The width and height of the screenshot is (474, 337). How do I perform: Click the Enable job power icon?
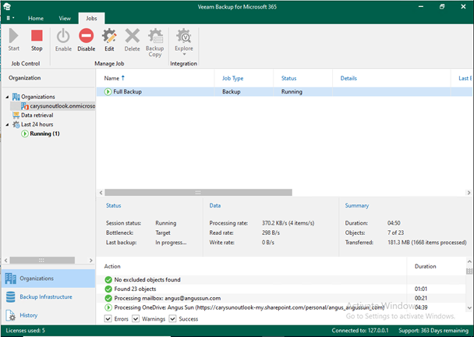[63, 36]
